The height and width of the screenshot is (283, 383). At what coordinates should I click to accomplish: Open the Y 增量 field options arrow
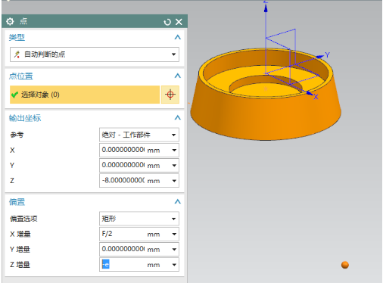(174, 250)
